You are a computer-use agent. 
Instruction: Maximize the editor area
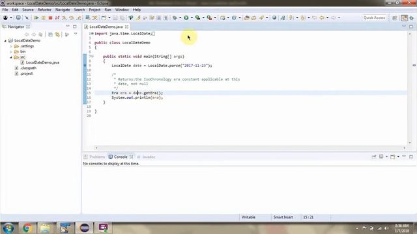(411, 27)
